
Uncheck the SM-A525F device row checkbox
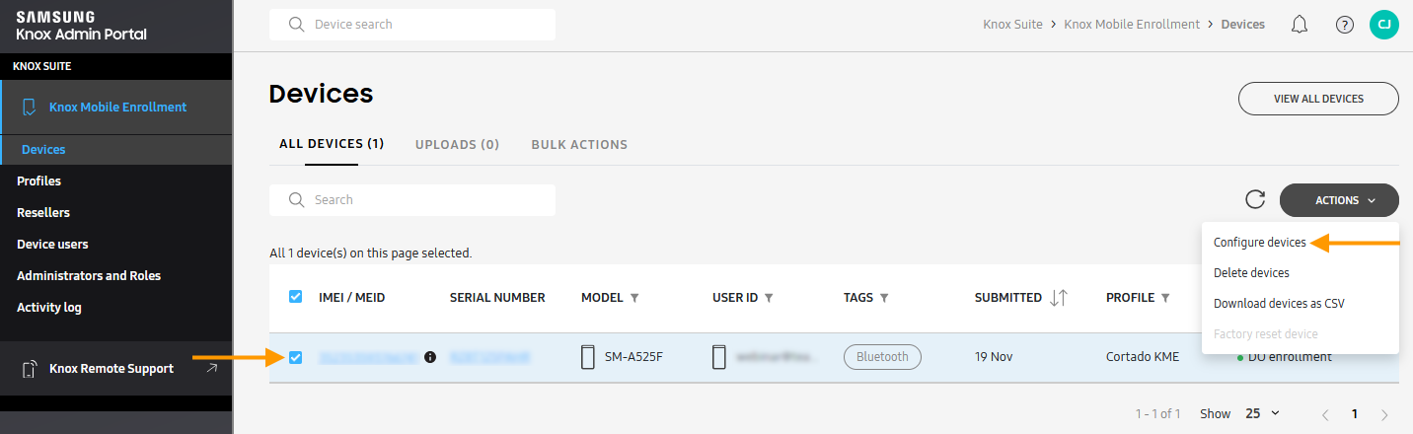295,357
